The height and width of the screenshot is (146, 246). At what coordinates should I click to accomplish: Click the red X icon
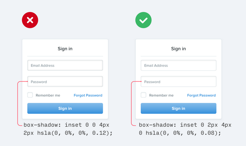(30, 21)
